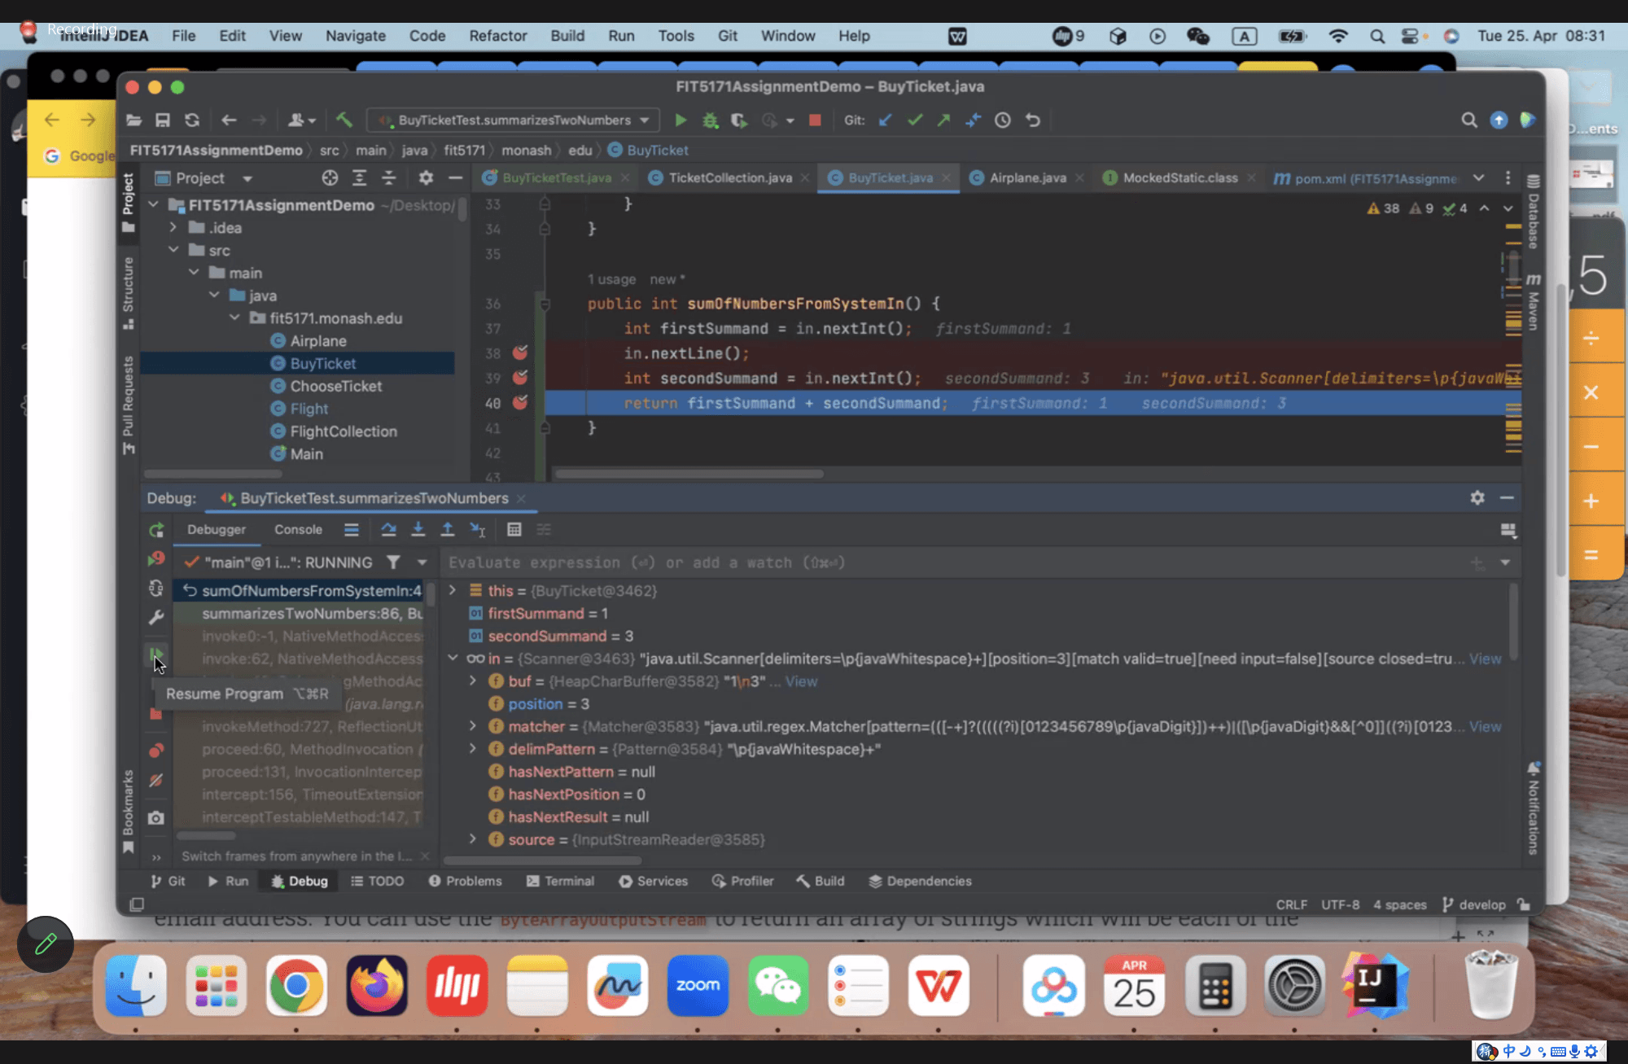
Task: Click the Rollback undo icon in toolbar
Action: click(1033, 120)
